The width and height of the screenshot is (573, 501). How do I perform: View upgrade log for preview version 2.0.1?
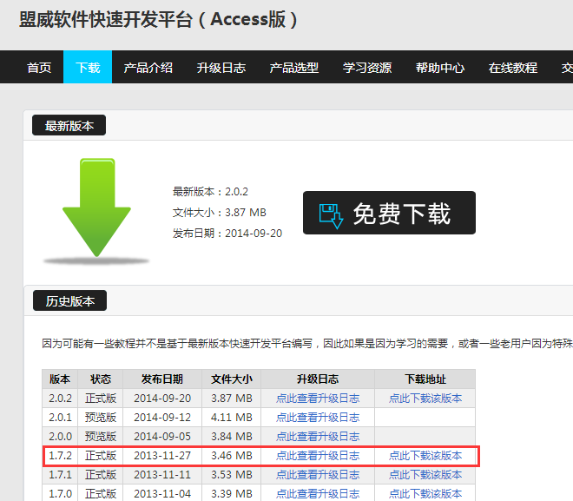coord(318,418)
